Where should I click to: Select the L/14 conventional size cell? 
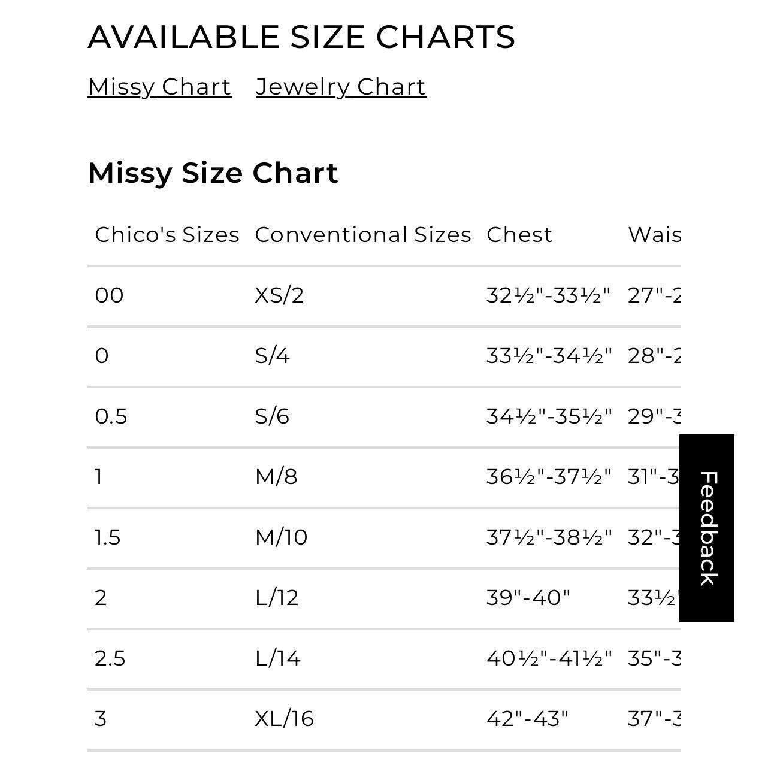277,658
